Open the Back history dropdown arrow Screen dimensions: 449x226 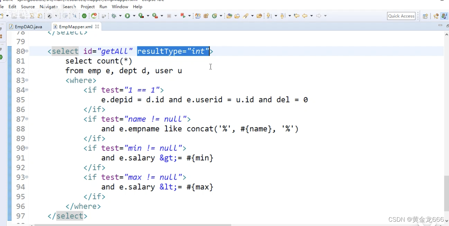coord(311,16)
